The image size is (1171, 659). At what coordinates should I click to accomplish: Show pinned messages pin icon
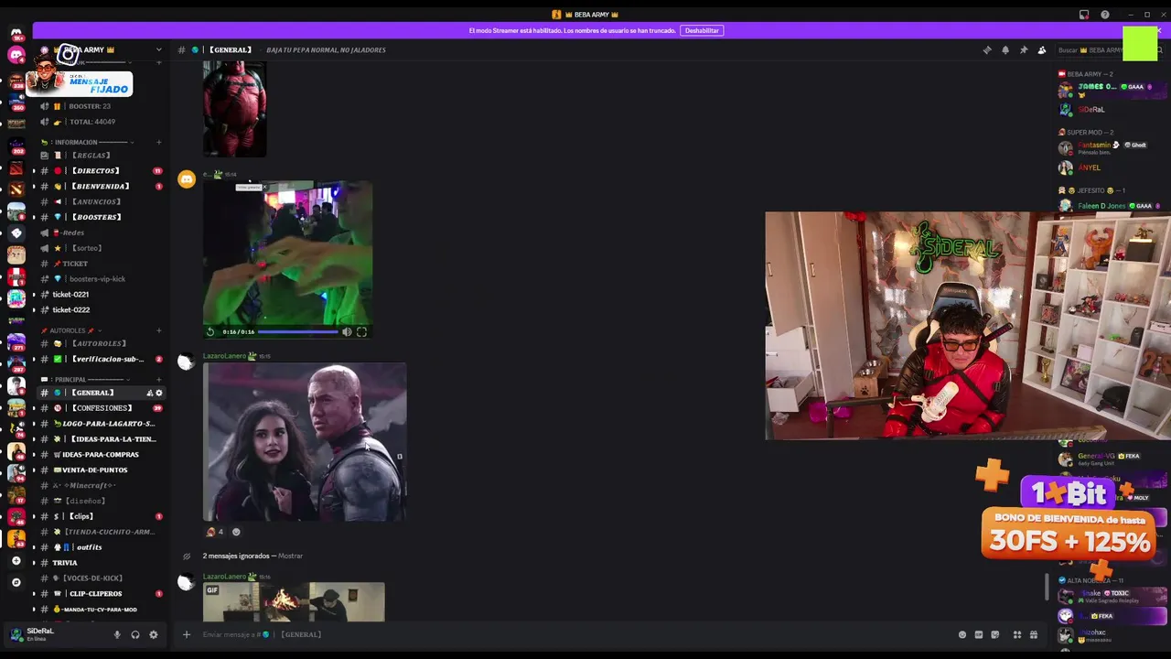1023,50
